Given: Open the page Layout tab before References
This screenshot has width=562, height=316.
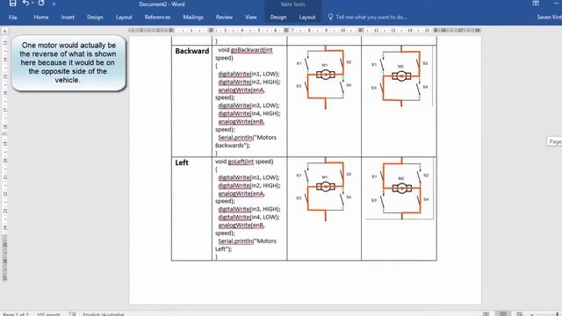Looking at the screenshot, I should point(124,18).
